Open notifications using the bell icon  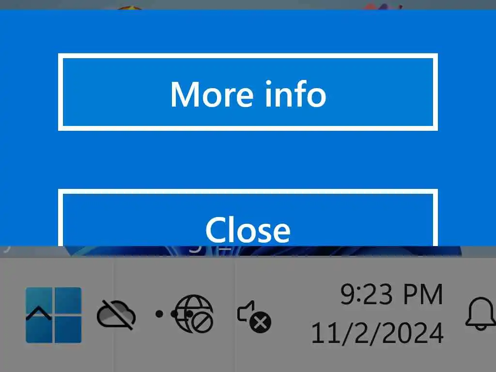click(x=480, y=313)
